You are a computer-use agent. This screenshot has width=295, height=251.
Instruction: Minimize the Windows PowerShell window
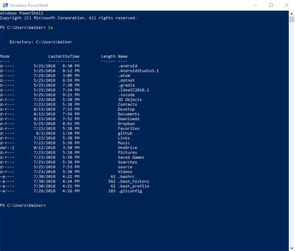tap(256, 5)
